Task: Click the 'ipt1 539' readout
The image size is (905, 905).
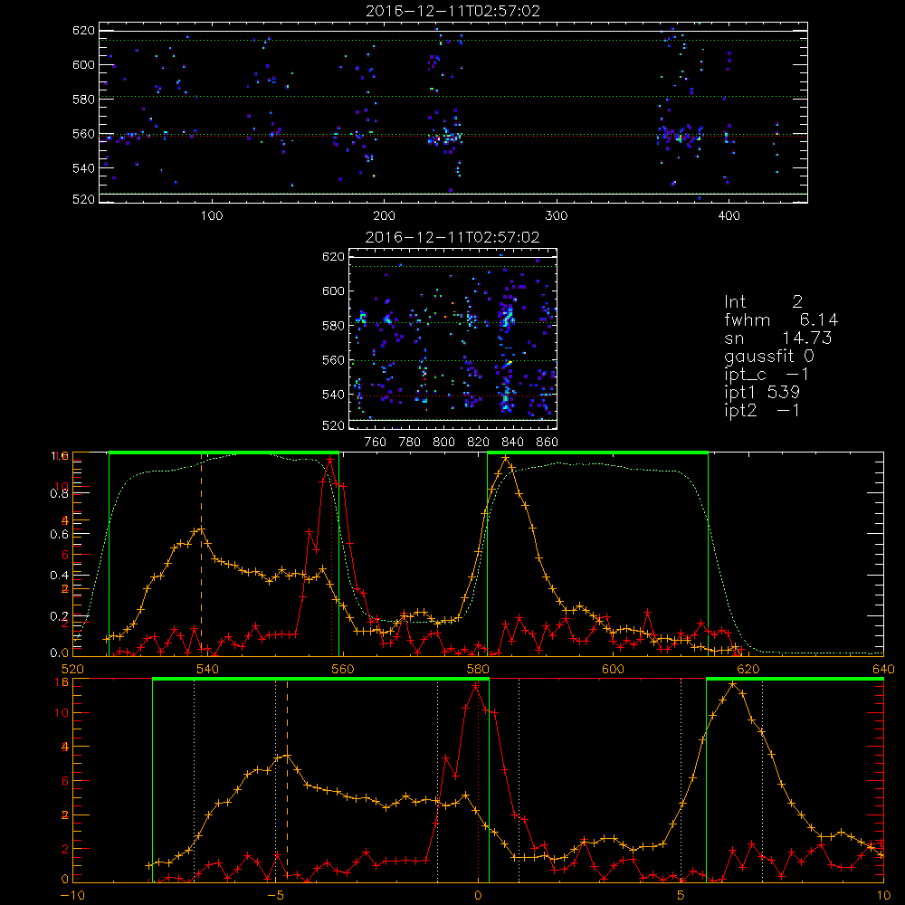Action: point(762,393)
